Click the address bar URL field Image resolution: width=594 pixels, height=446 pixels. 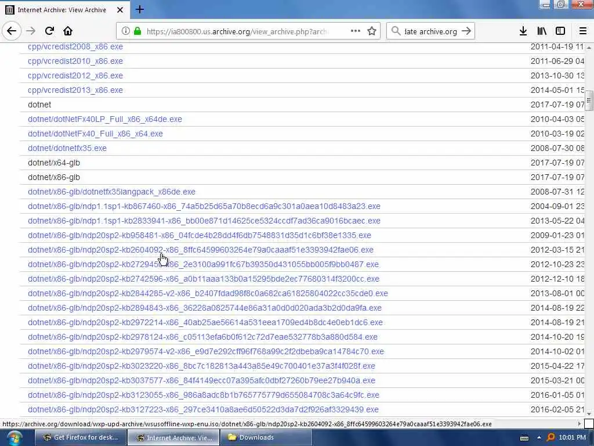[237, 31]
